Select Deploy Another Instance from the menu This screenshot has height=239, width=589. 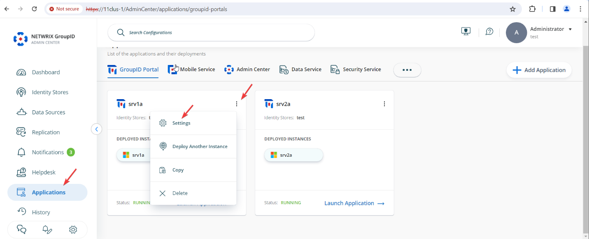click(200, 146)
